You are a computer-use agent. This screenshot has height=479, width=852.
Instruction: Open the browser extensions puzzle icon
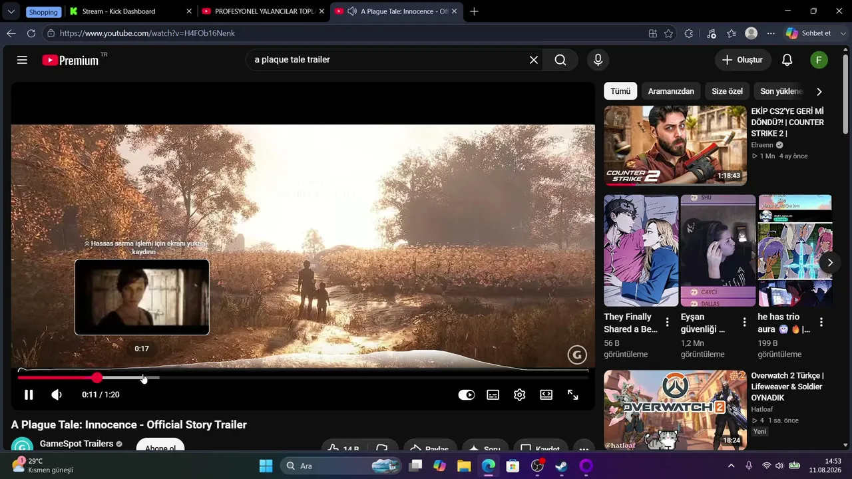(x=689, y=33)
